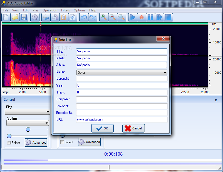
Task: Expand the Volume dropdown in Control panel
Action: pyautogui.click(x=28, y=123)
